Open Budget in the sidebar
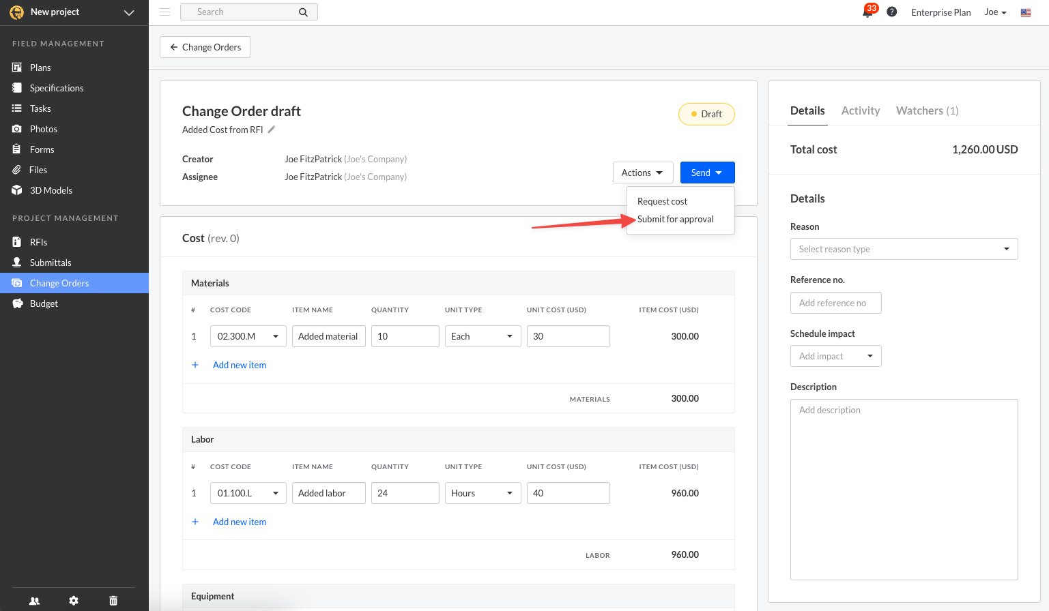1049x611 pixels. coord(44,303)
